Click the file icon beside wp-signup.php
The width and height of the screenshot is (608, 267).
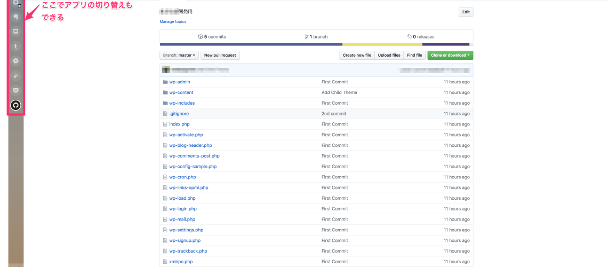tap(165, 241)
